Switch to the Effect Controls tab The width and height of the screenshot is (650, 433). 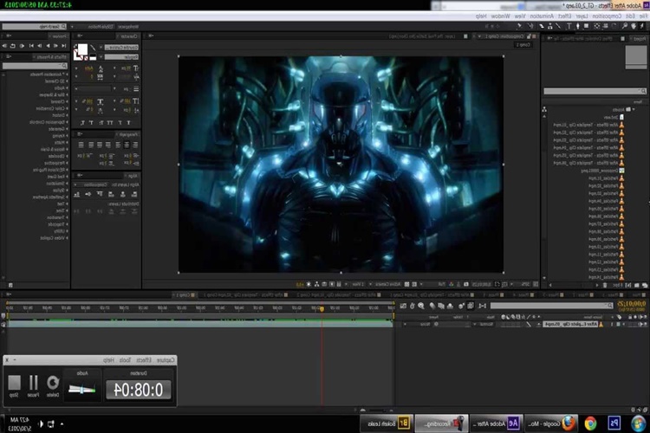[585, 38]
